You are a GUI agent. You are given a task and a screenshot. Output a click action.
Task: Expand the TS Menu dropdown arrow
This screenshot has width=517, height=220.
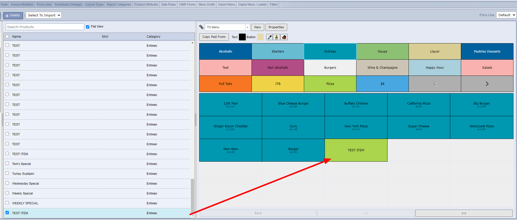(x=248, y=27)
